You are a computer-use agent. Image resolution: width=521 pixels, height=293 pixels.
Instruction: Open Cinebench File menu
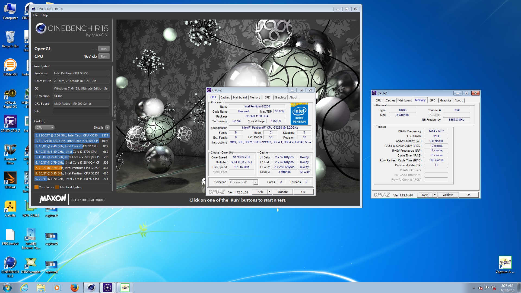coord(35,15)
